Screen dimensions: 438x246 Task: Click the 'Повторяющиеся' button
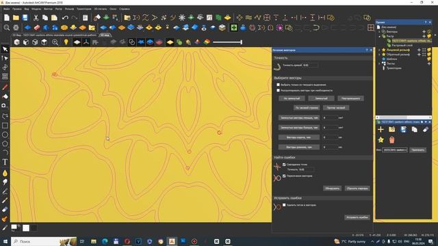click(350, 98)
